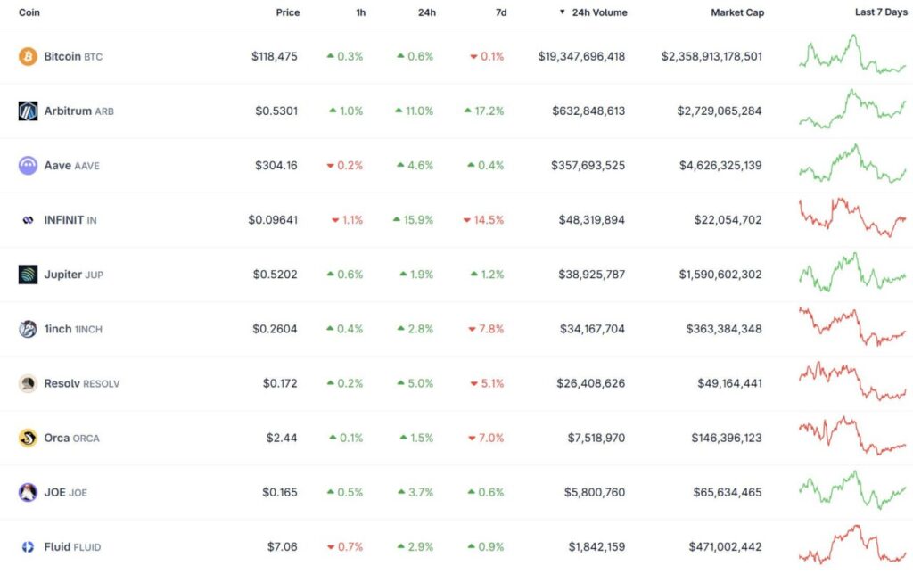This screenshot has height=574, width=913.
Task: Sort coins by Price column
Action: click(288, 12)
